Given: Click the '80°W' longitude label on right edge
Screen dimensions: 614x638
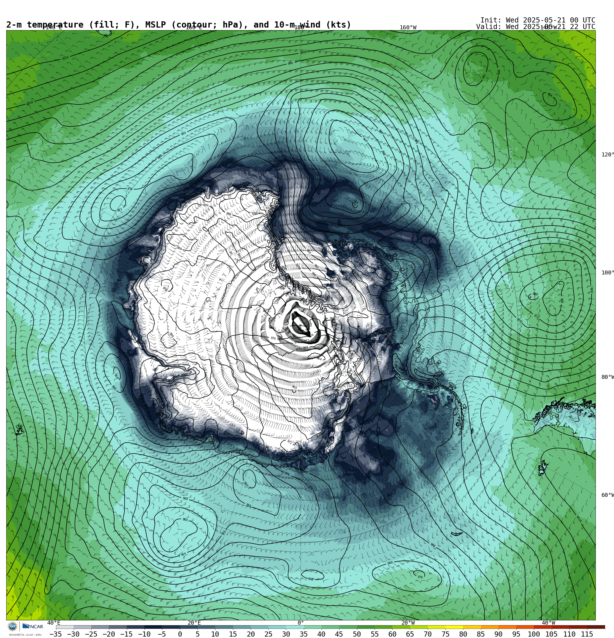Looking at the screenshot, I should pyautogui.click(x=607, y=377).
